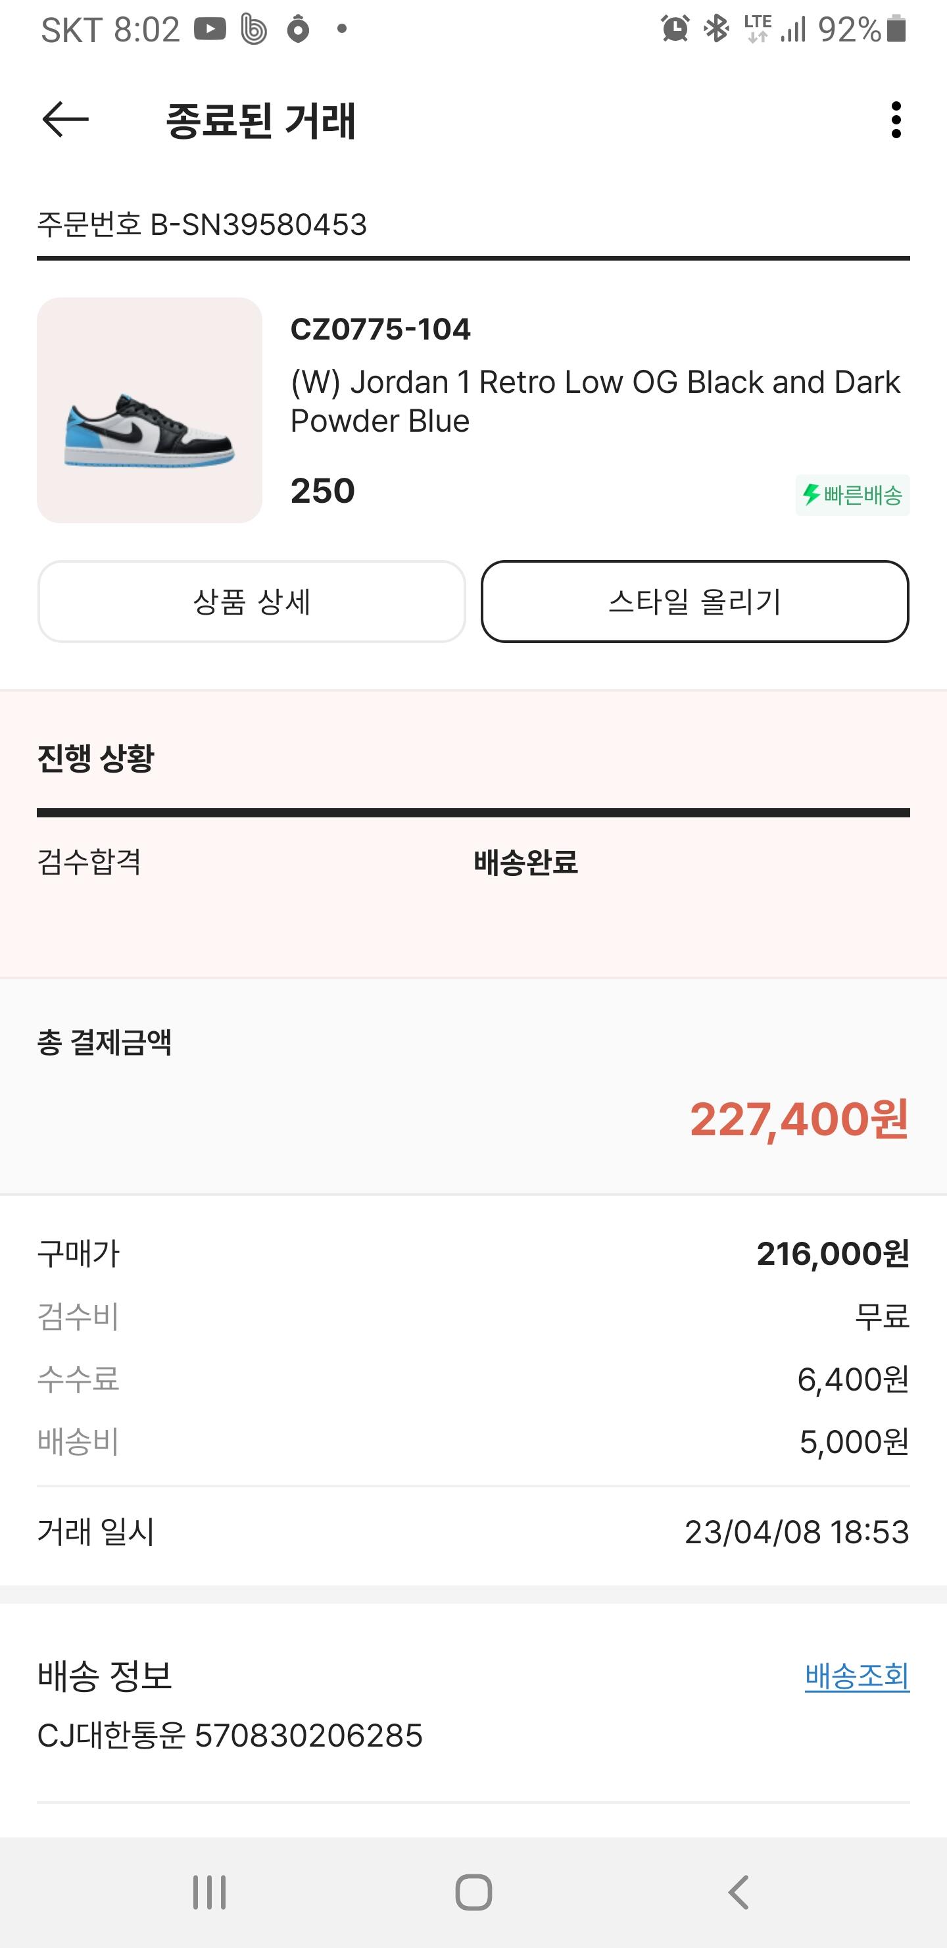Image resolution: width=947 pixels, height=1948 pixels.
Task: Tap the order number B-SN39580453
Action: click(x=203, y=224)
